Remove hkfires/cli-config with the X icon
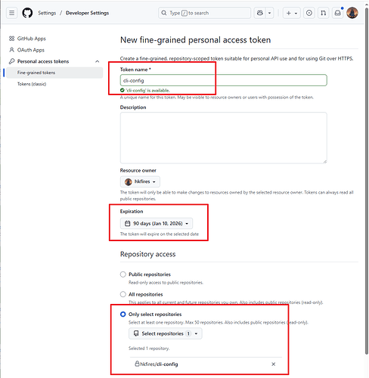Image resolution: width=369 pixels, height=378 pixels. [273, 364]
